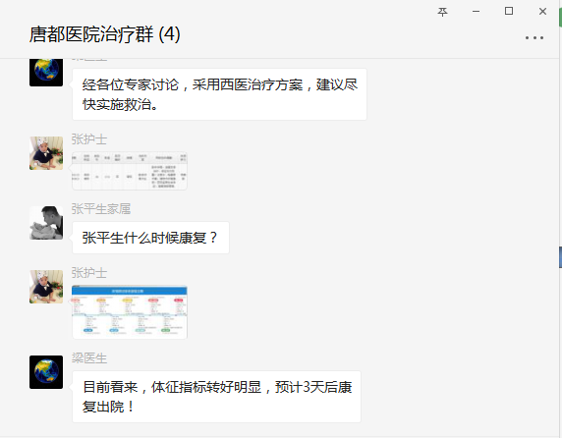Click 梁医生's globe avatar at the bottom
Screen dimensions: 562x438
(46, 372)
